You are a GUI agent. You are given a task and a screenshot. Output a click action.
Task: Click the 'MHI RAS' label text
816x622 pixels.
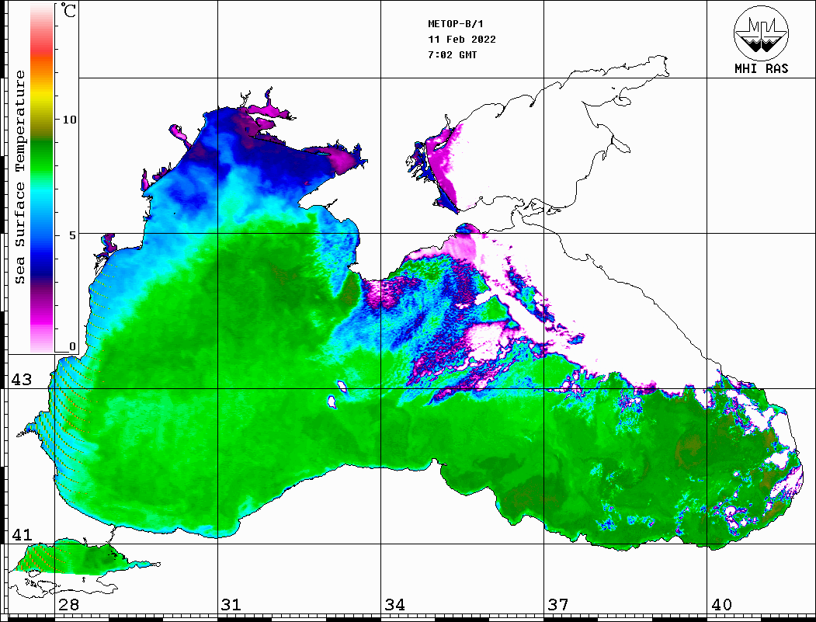(x=761, y=68)
